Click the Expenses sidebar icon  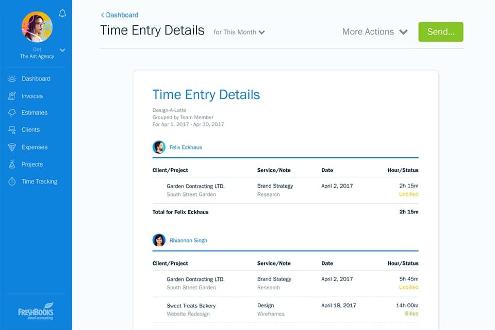(12, 147)
